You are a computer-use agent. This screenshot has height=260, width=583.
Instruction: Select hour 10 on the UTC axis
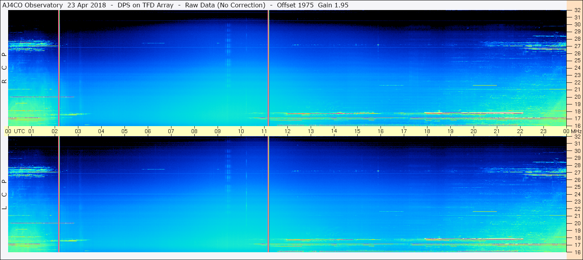241,131
